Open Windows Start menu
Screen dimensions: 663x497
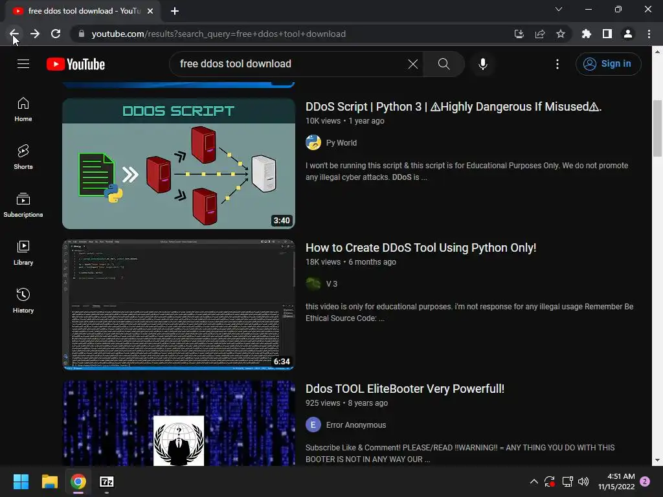(x=21, y=481)
